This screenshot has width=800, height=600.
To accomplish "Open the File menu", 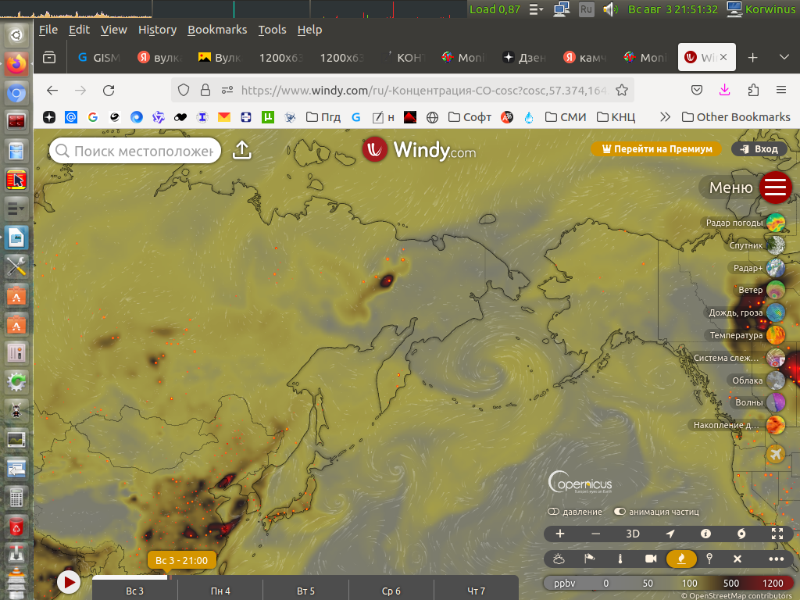I will tap(48, 30).
